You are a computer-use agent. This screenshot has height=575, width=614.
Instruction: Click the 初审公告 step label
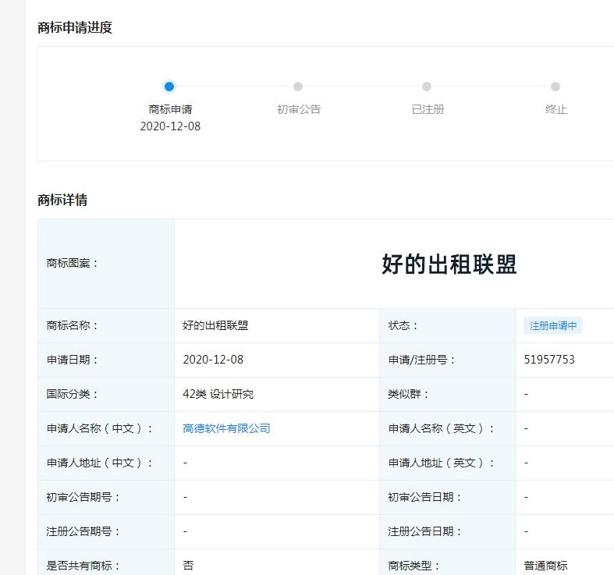(x=299, y=109)
